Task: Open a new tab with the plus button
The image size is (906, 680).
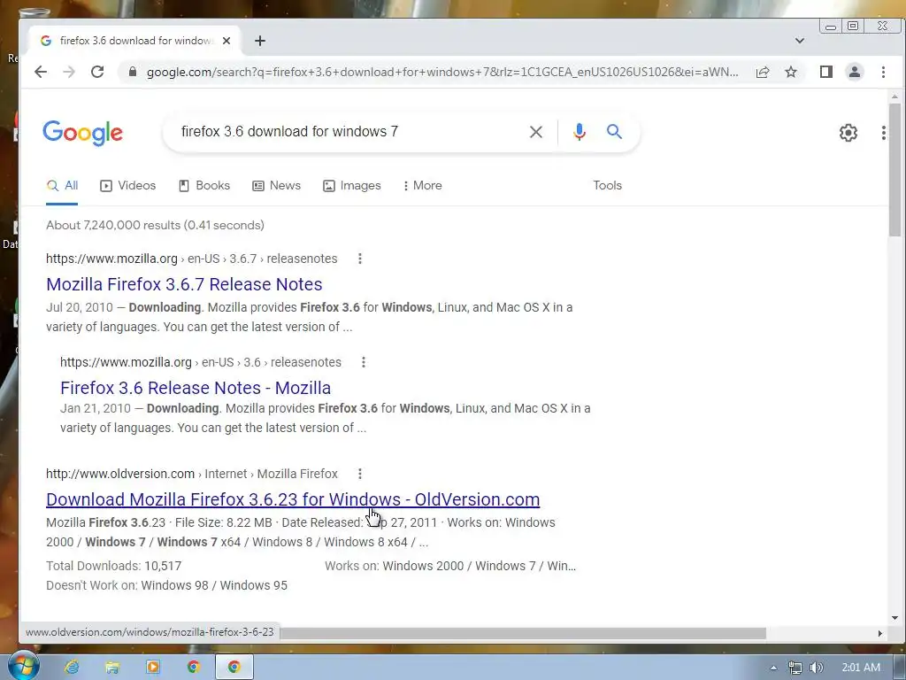Action: [260, 41]
